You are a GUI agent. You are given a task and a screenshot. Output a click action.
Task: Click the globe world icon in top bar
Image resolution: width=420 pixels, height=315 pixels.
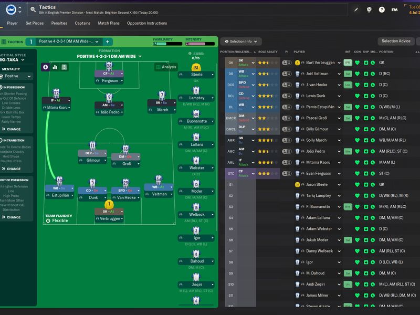(x=369, y=9)
